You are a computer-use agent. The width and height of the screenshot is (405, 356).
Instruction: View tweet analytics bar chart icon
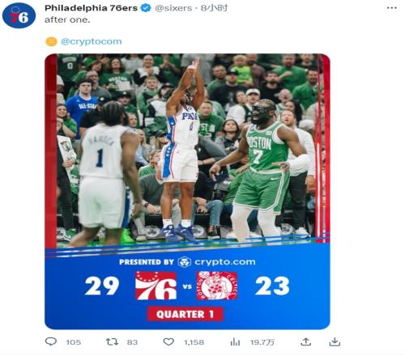pyautogui.click(x=235, y=342)
